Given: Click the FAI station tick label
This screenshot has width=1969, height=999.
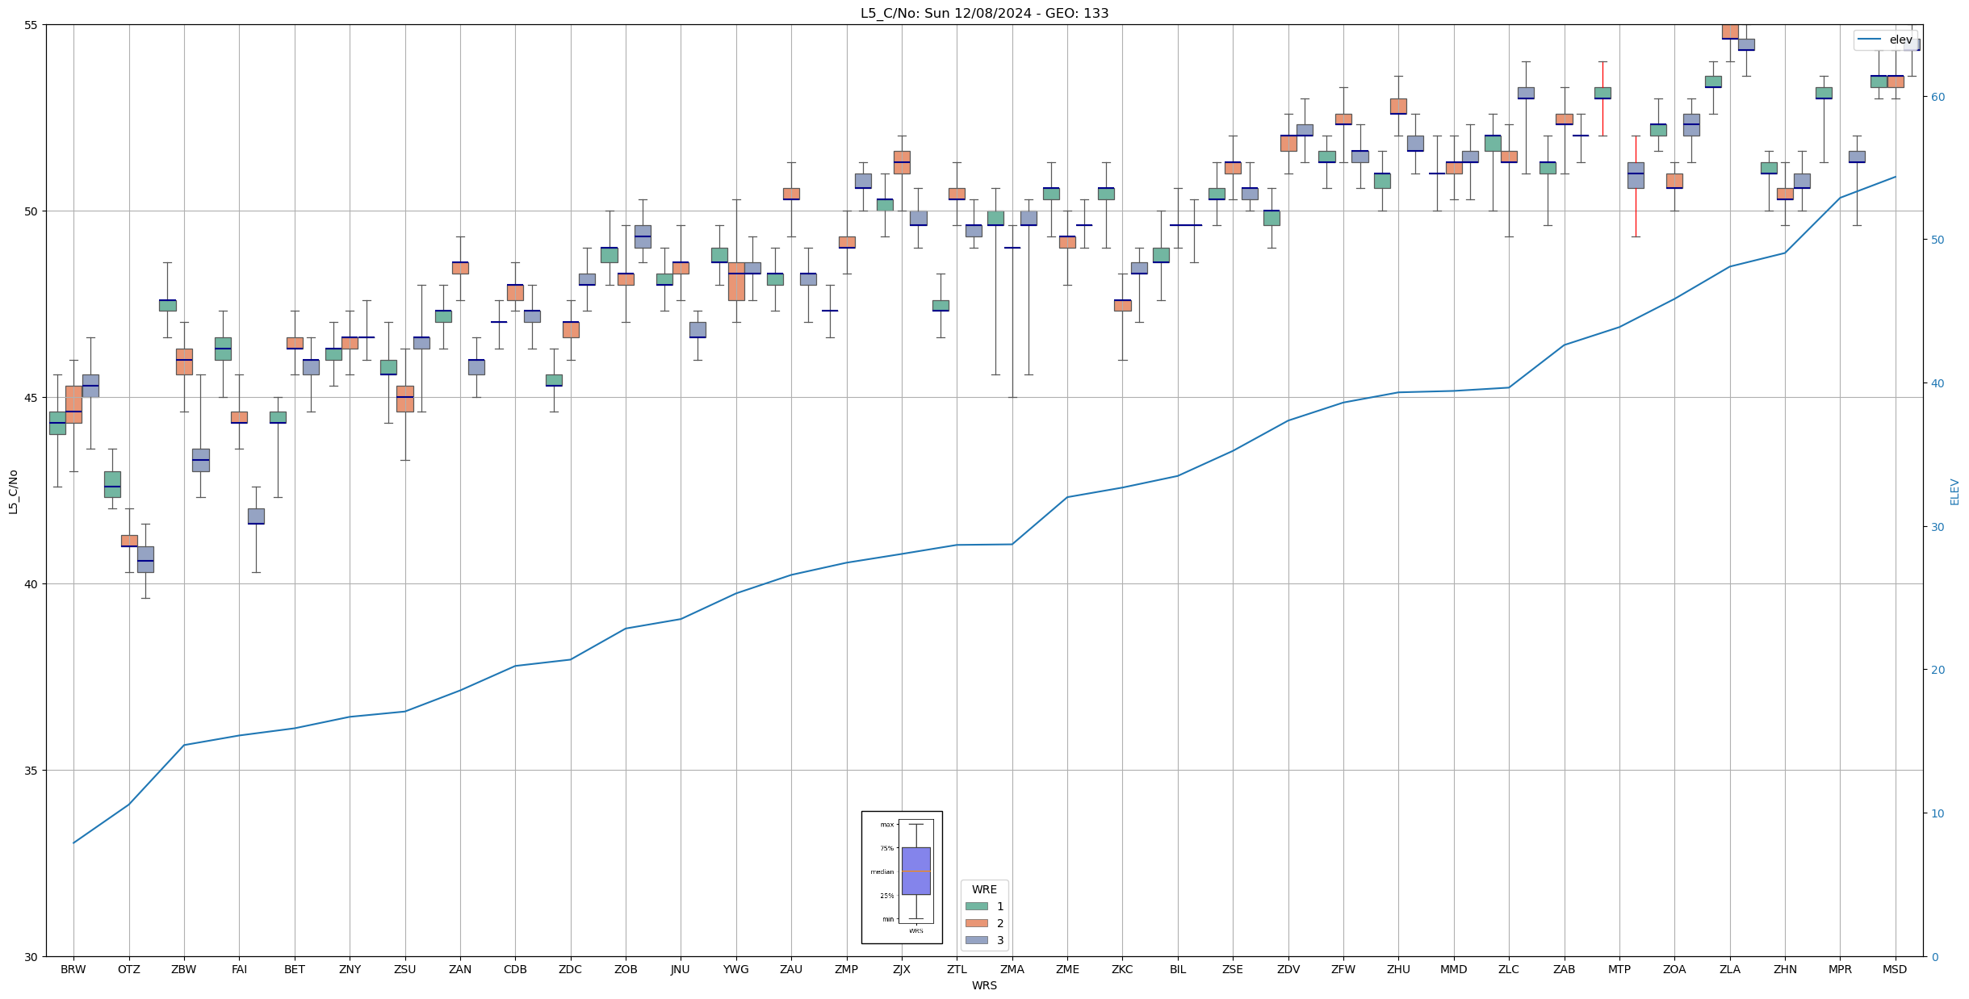Looking at the screenshot, I should tap(239, 969).
